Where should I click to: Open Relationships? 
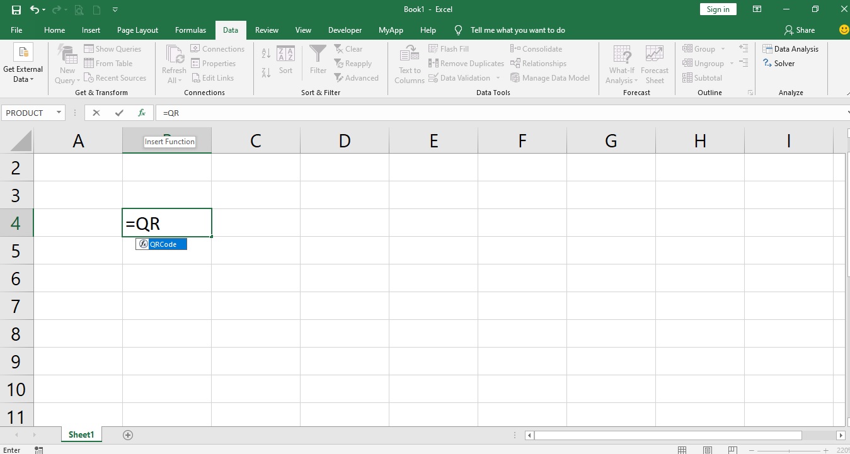537,63
